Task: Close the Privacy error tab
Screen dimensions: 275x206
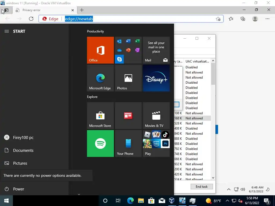Action: click(73, 10)
